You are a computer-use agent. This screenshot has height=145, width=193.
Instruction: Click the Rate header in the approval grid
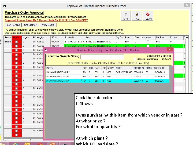tap(129, 37)
